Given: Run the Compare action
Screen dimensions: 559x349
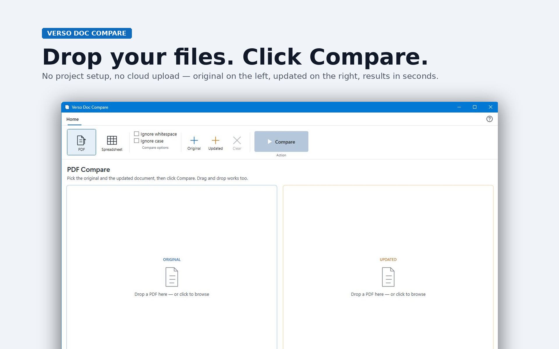Looking at the screenshot, I should [x=281, y=142].
